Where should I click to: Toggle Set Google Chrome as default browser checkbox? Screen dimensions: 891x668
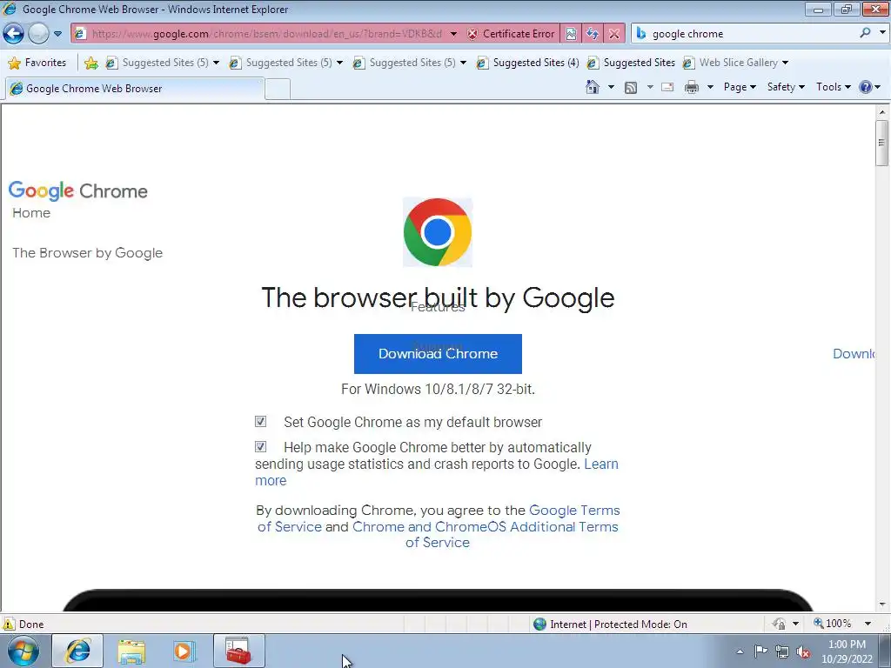pyautogui.click(x=260, y=422)
